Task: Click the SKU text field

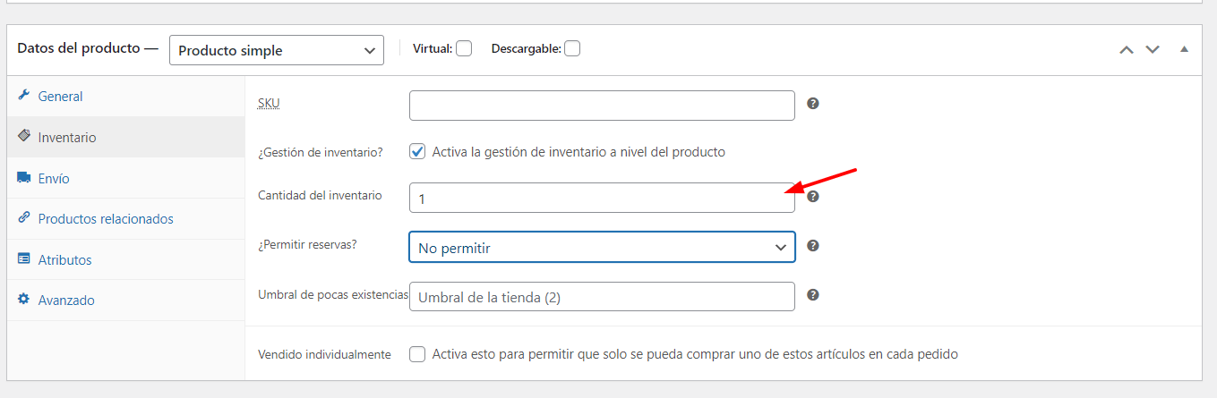Action: coord(602,106)
